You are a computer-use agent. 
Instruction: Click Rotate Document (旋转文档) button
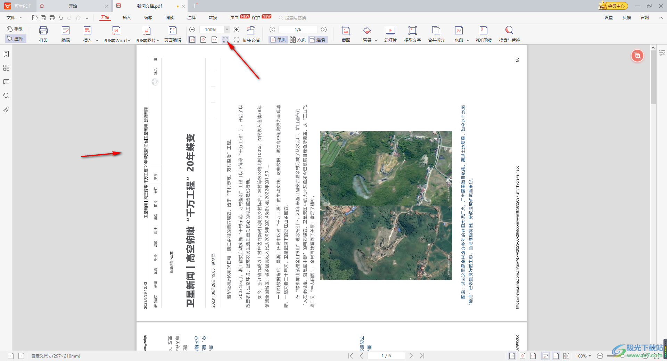pyautogui.click(x=251, y=34)
